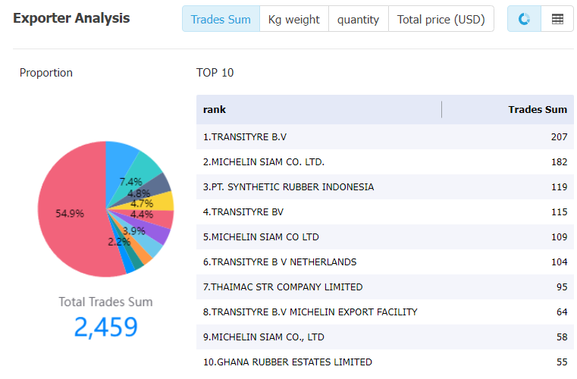This screenshot has height=379, width=577.
Task: Select row 5.MICHELIN SIAM CO LTD
Action: tap(385, 237)
